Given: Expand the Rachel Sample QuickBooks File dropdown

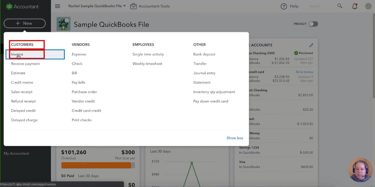Looking at the screenshot, I should (97, 6).
